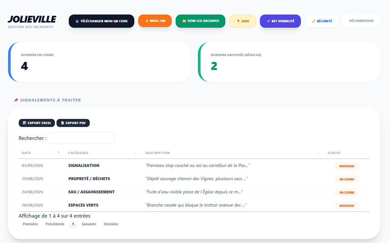Sort by the Catégorie column arrows
This screenshot has height=243, width=390.
tap(136, 153)
